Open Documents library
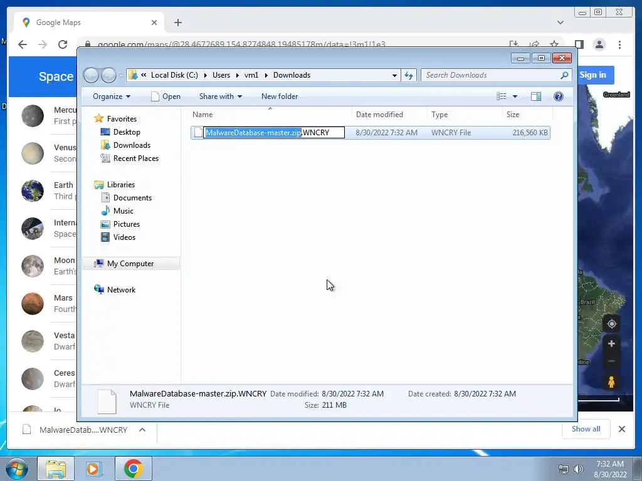642x481 pixels. point(132,198)
